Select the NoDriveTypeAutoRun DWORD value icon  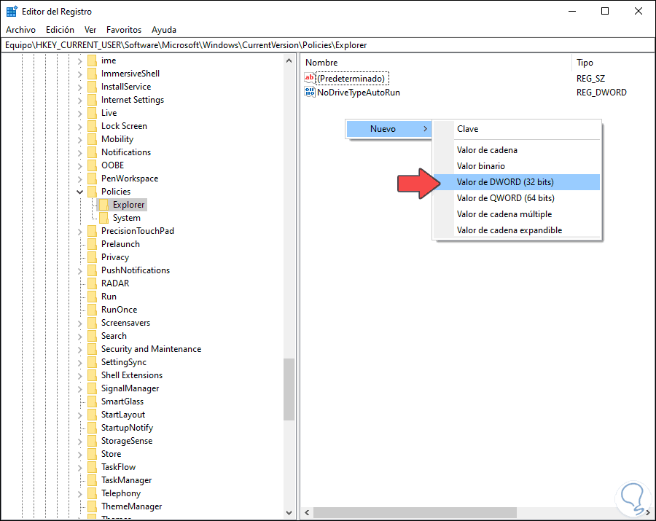click(x=310, y=92)
